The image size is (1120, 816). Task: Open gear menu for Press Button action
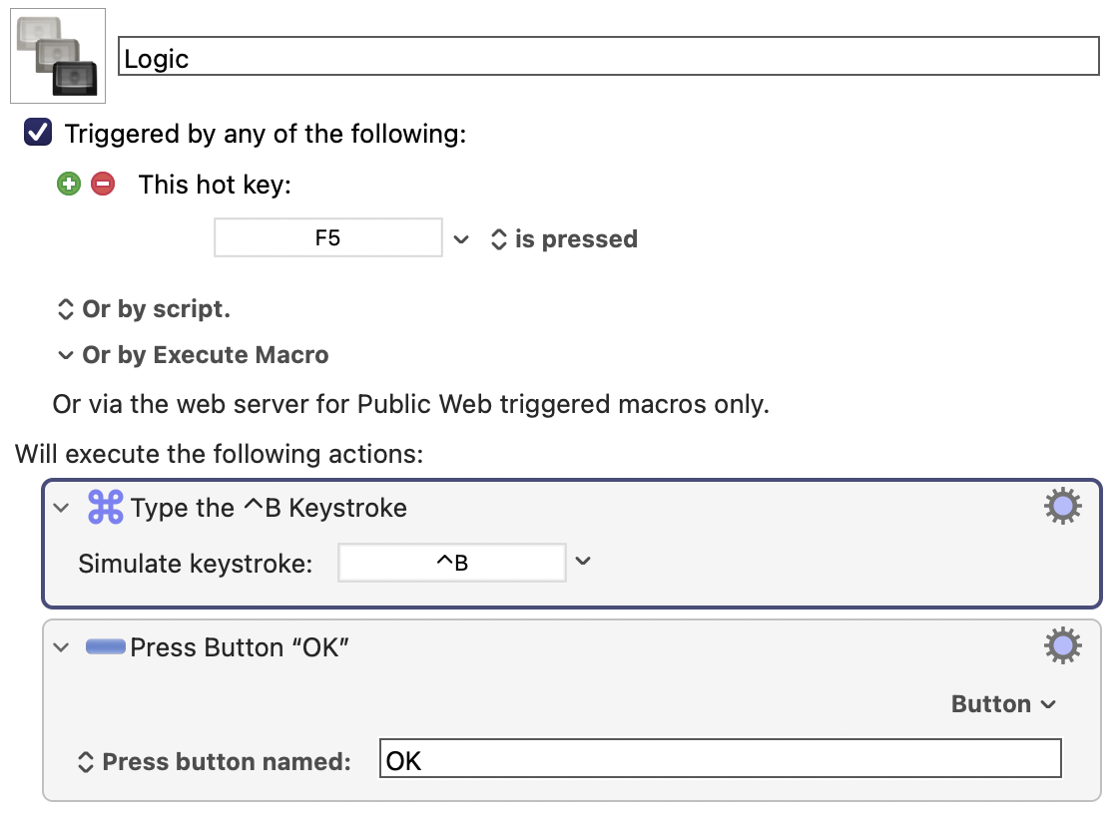(1063, 645)
